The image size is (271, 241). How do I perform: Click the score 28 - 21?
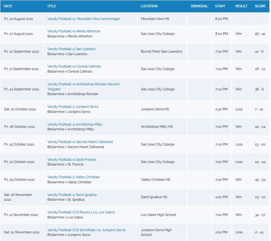tap(260, 69)
